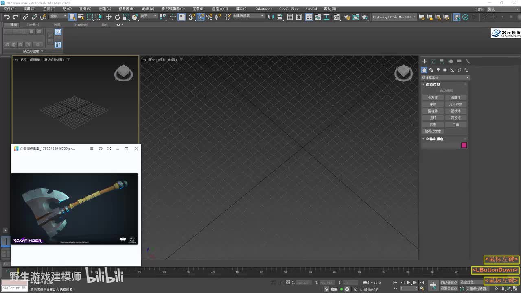
Task: Open the 标准基本体 primitive type dropdown
Action: click(445, 78)
